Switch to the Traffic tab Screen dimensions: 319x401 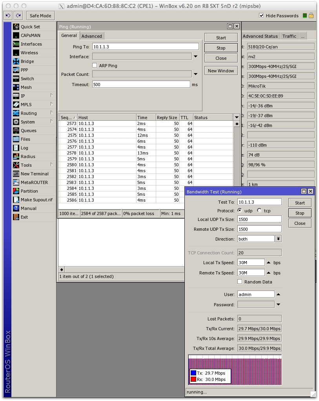pyautogui.click(x=289, y=36)
